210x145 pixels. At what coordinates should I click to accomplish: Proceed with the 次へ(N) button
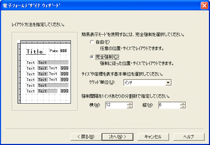pyautogui.click(x=118, y=137)
